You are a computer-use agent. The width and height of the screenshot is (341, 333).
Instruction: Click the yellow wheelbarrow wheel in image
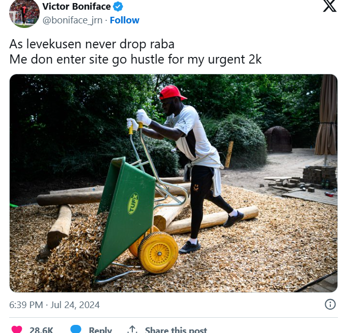pyautogui.click(x=158, y=253)
